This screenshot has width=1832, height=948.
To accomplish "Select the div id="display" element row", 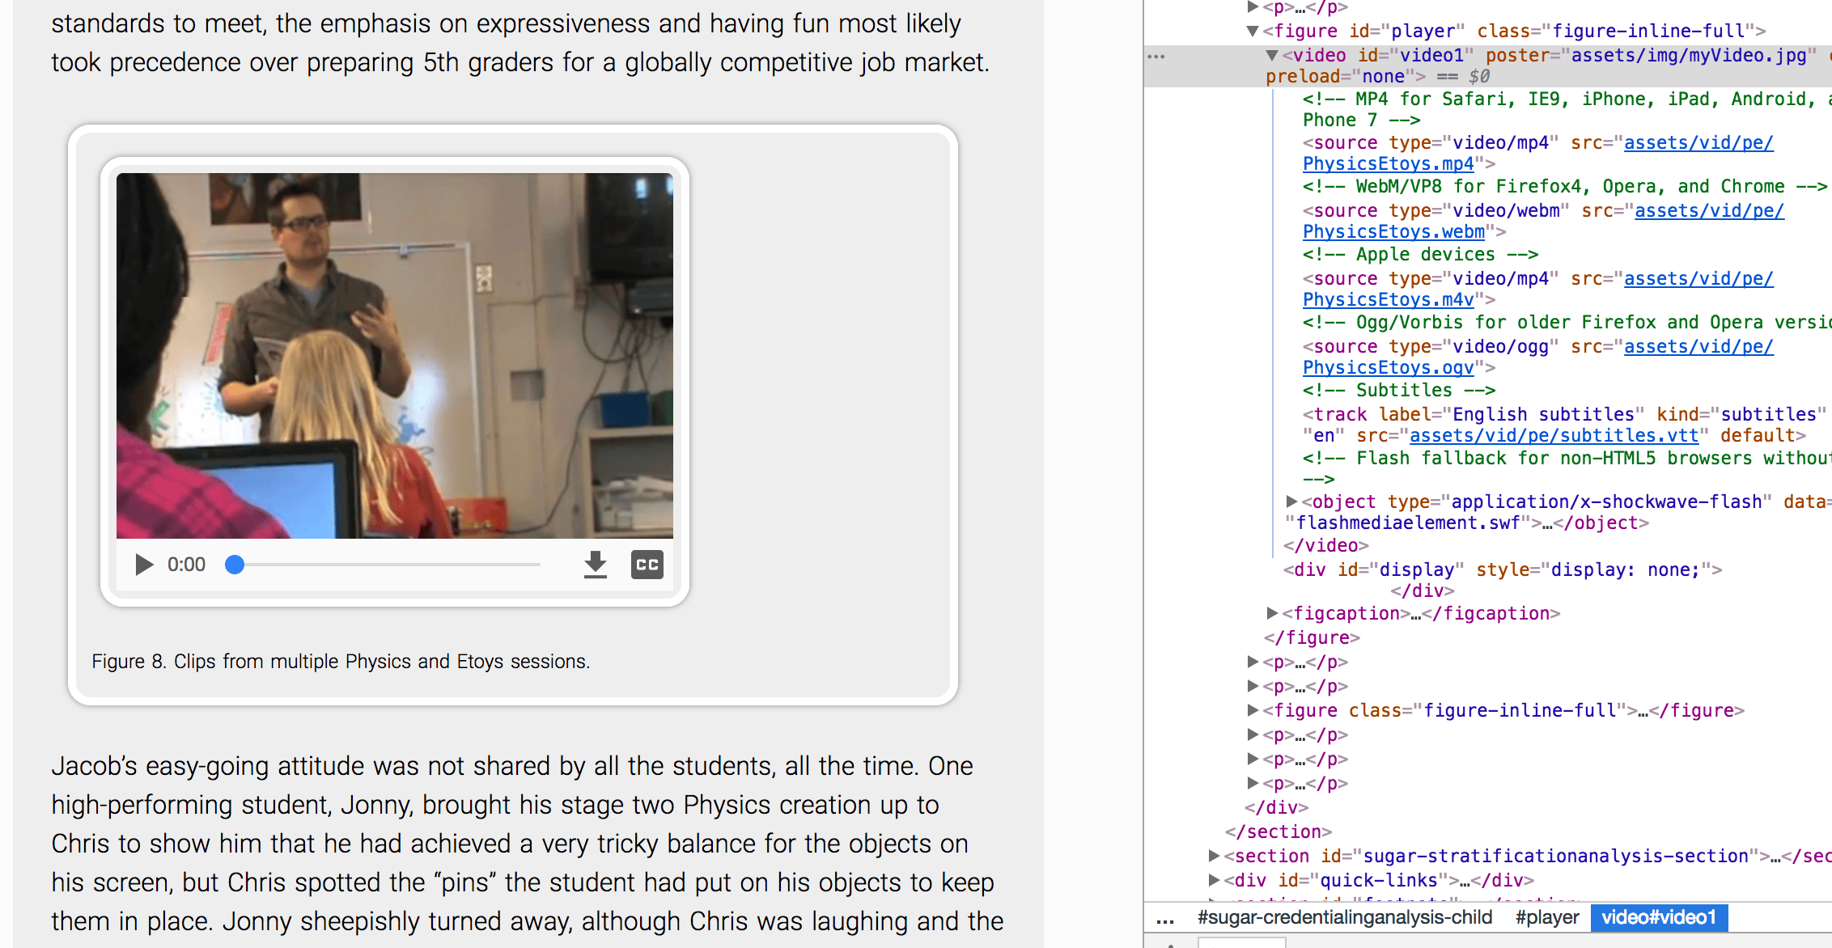I will pos(1503,570).
